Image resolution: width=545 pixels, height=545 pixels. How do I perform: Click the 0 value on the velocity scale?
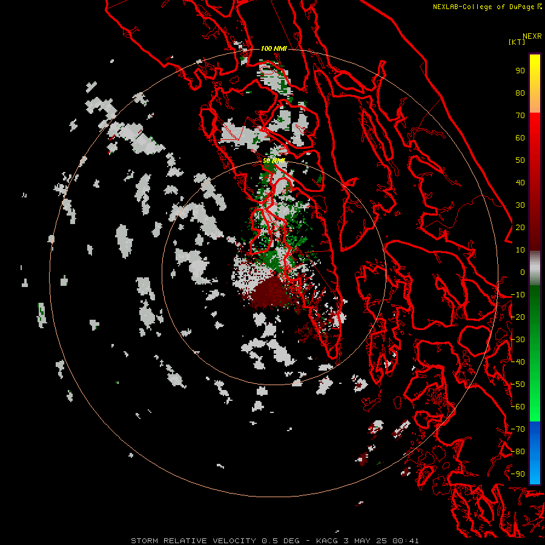tap(523, 272)
